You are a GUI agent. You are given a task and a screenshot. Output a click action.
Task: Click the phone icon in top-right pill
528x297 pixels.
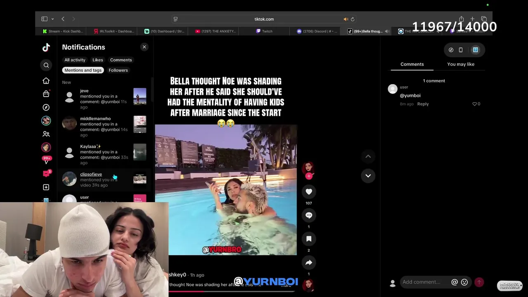[461, 50]
